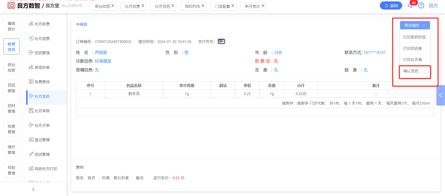This screenshot has width=445, height=196.
Task: Switch to the 处方收费 tab
Action: pos(132,6)
